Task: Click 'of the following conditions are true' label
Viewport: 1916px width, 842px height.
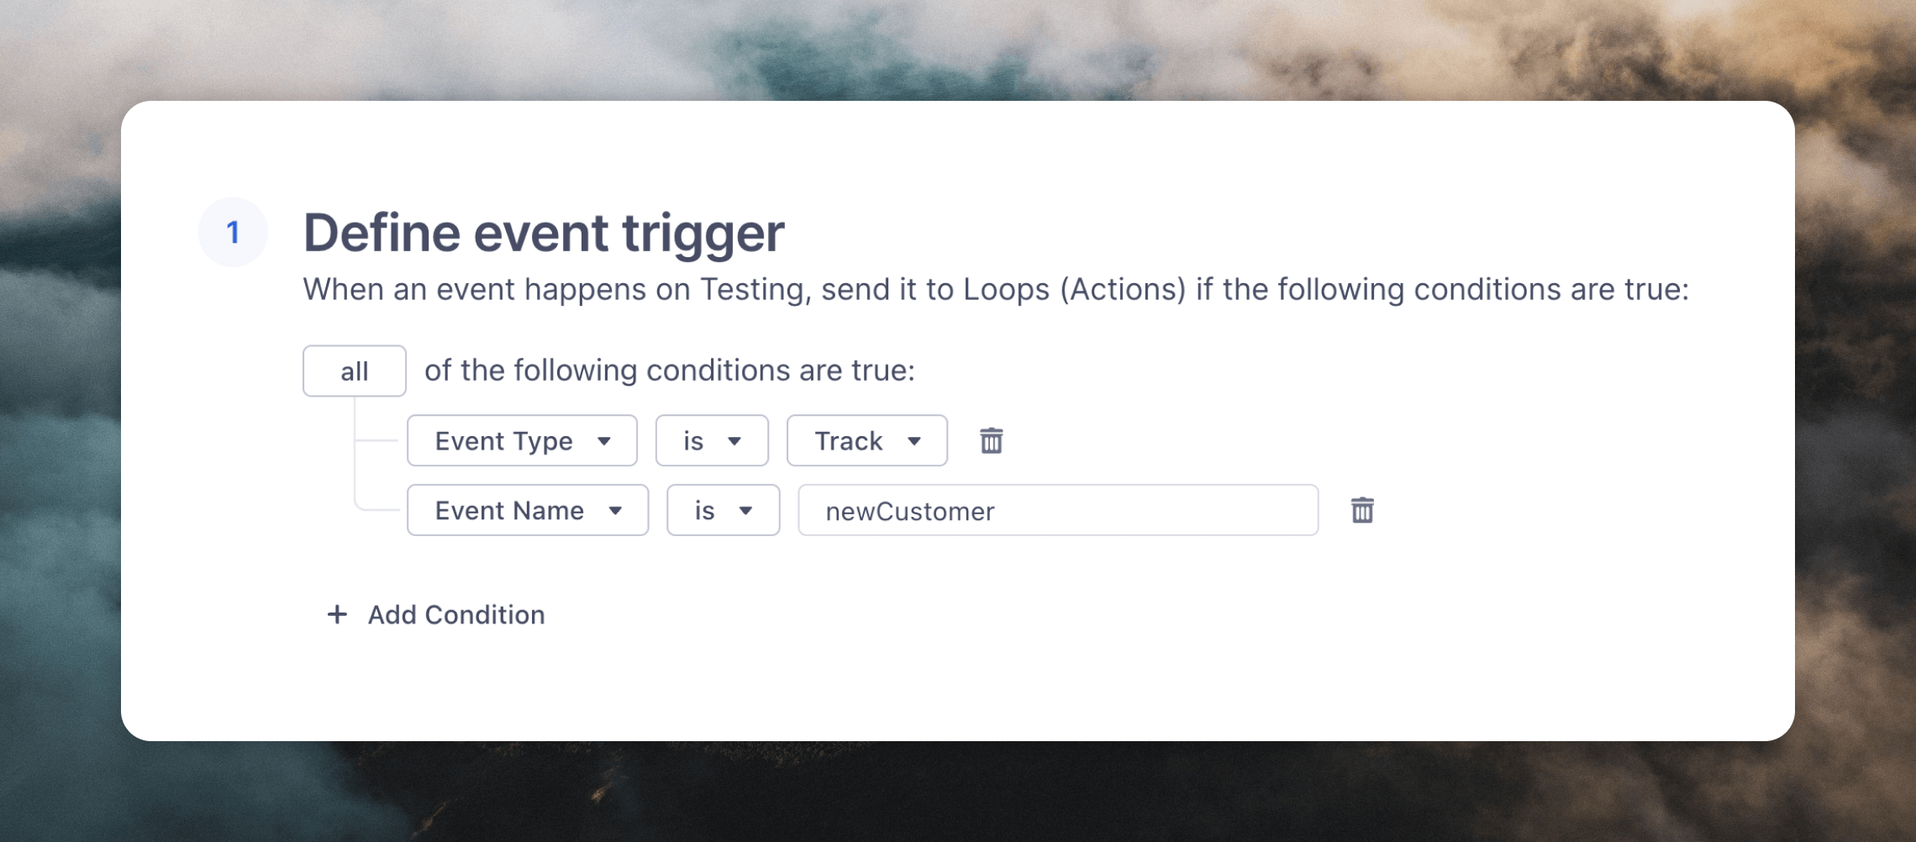Action: tap(670, 371)
